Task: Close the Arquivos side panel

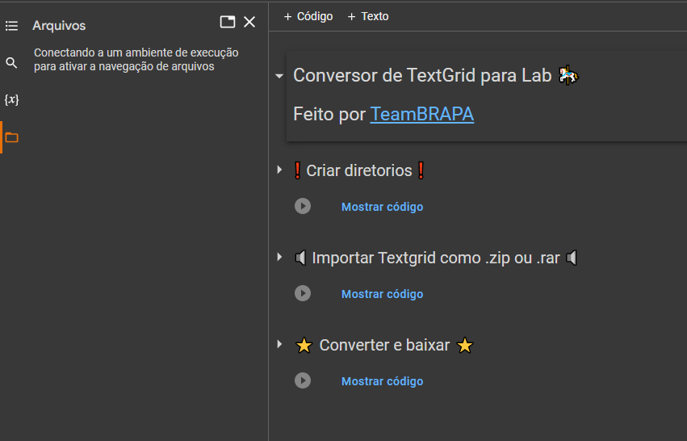Action: 249,23
